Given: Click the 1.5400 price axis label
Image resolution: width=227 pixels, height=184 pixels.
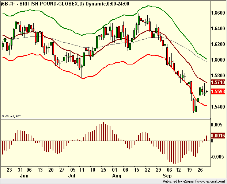Looking at the screenshot, I should click(218, 107).
